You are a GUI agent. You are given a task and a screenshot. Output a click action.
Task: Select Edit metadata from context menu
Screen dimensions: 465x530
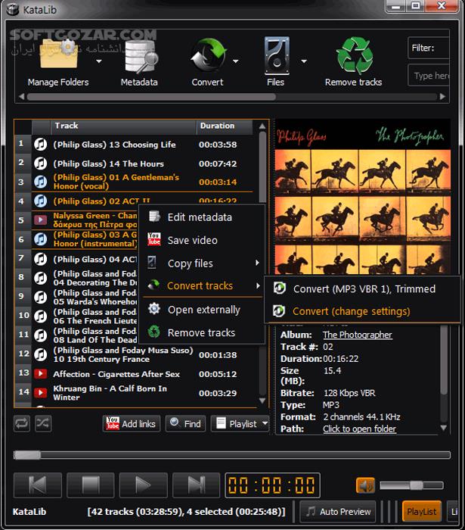point(200,217)
